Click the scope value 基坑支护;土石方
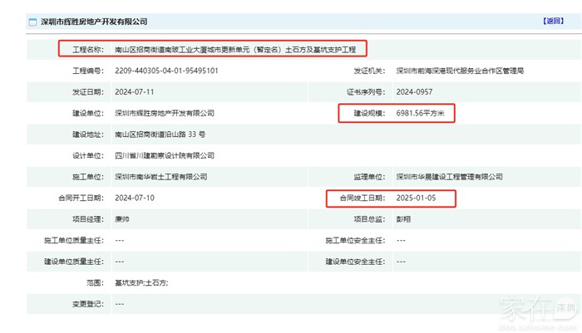 (141, 282)
